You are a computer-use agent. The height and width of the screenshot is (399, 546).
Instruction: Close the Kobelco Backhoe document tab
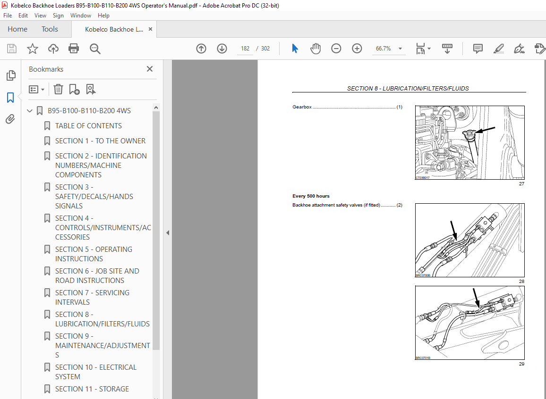[150, 29]
